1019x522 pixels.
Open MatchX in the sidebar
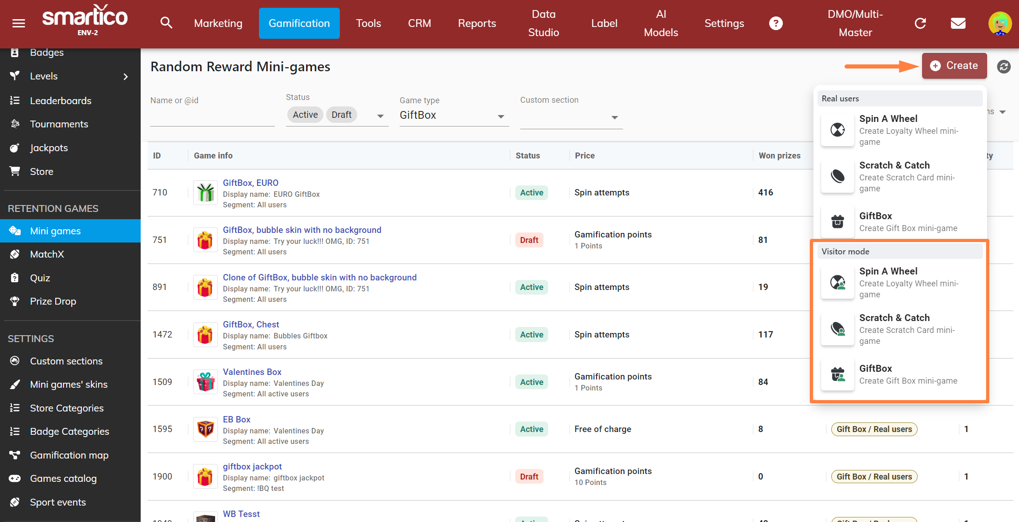pos(47,254)
